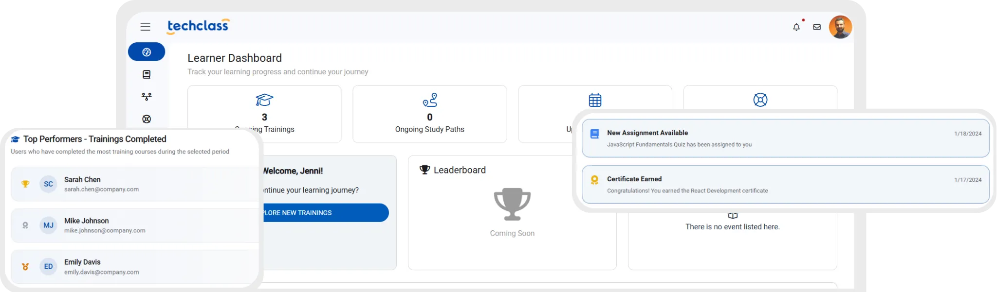Image resolution: width=997 pixels, height=292 pixels.
Task: Click the MJ avatar badge
Action: 48,225
